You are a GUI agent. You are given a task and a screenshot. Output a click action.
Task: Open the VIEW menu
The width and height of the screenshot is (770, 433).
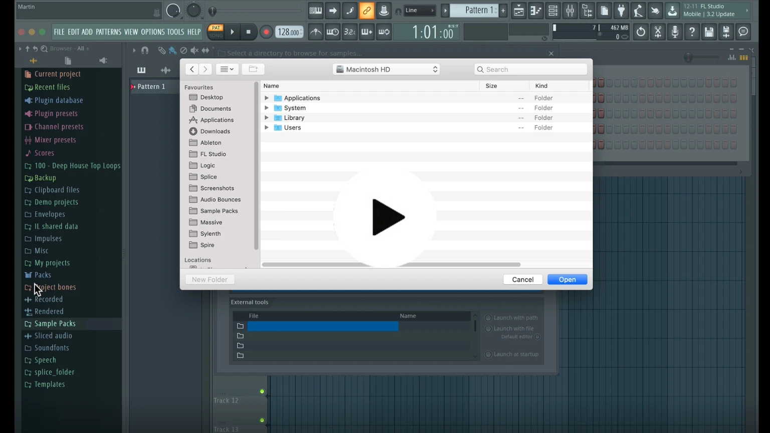pos(131,32)
